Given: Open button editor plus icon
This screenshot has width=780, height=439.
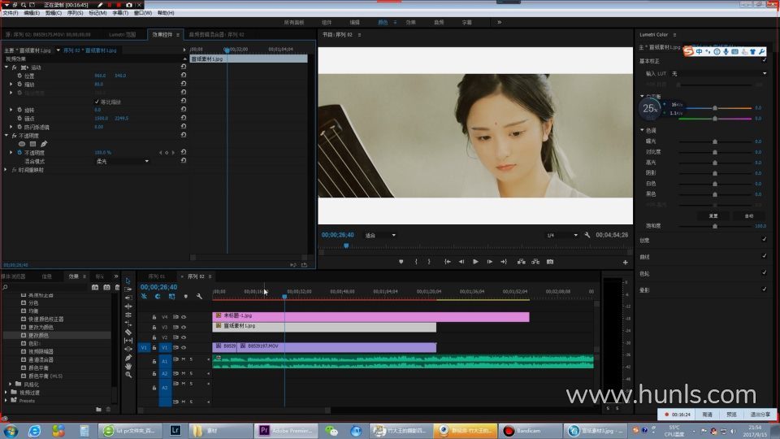Looking at the screenshot, I should (x=626, y=263).
